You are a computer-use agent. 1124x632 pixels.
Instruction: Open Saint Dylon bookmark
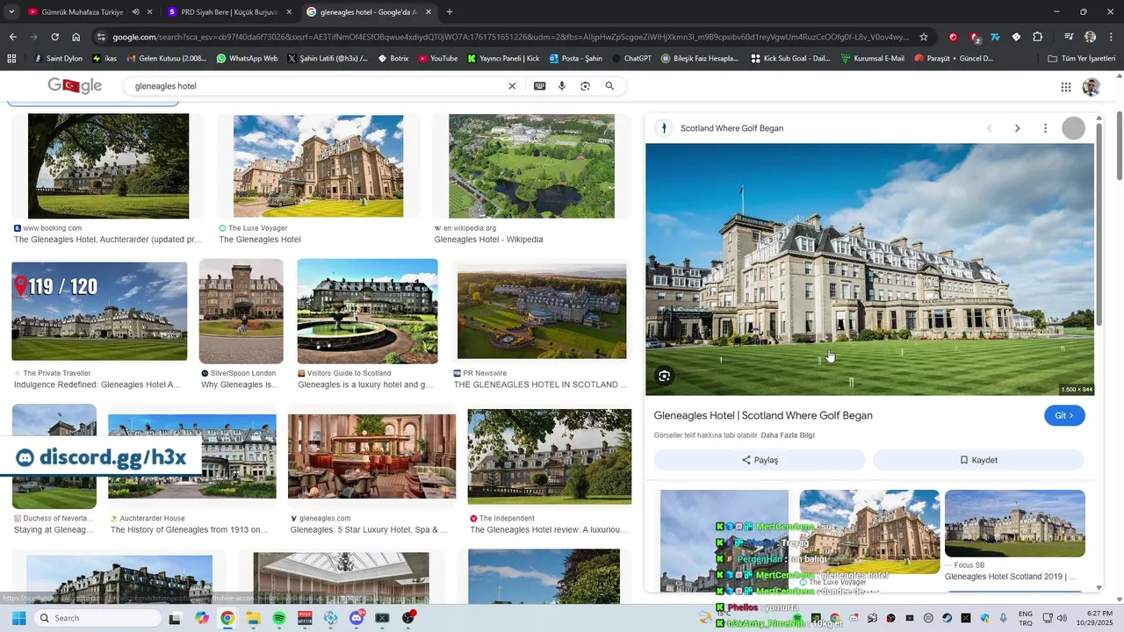point(58,59)
